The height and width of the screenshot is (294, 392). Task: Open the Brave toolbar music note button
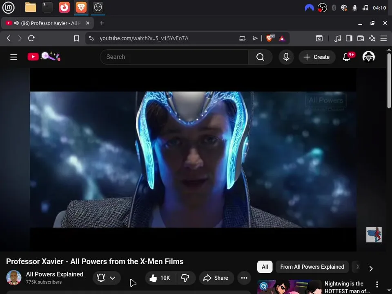tap(338, 38)
